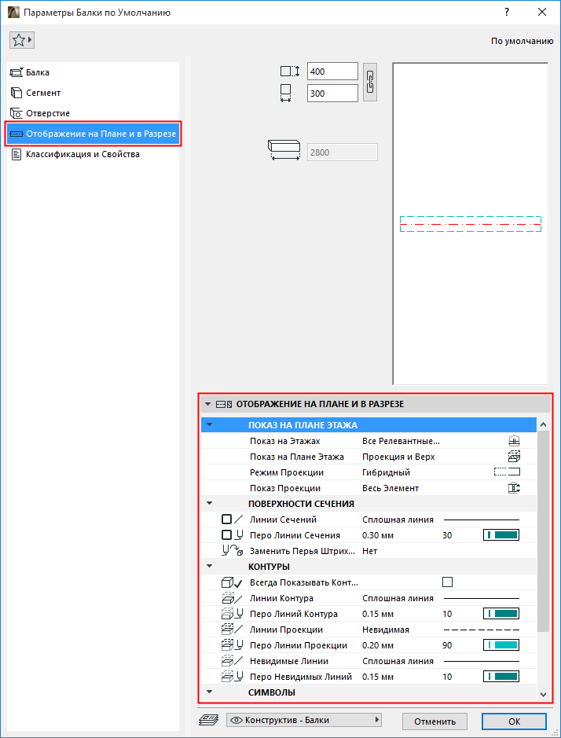Collapse the СИМВОЛЫ group
The width and height of the screenshot is (561, 738).
(x=210, y=692)
